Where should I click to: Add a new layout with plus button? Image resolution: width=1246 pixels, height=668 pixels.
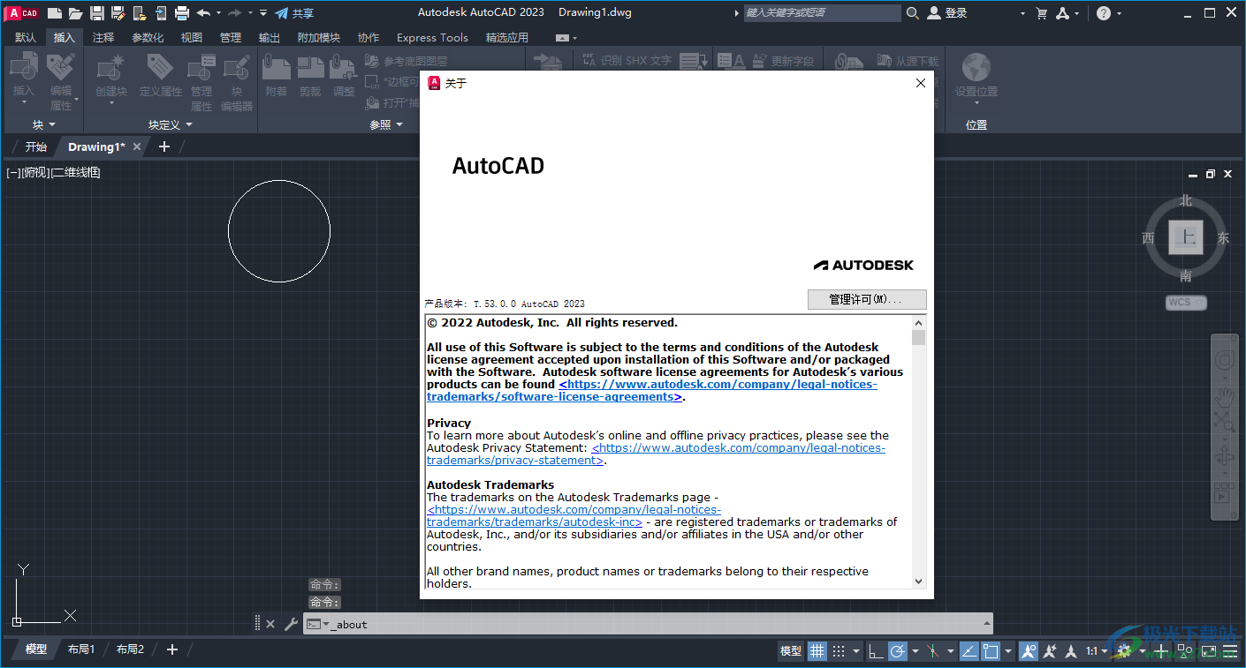pos(172,649)
